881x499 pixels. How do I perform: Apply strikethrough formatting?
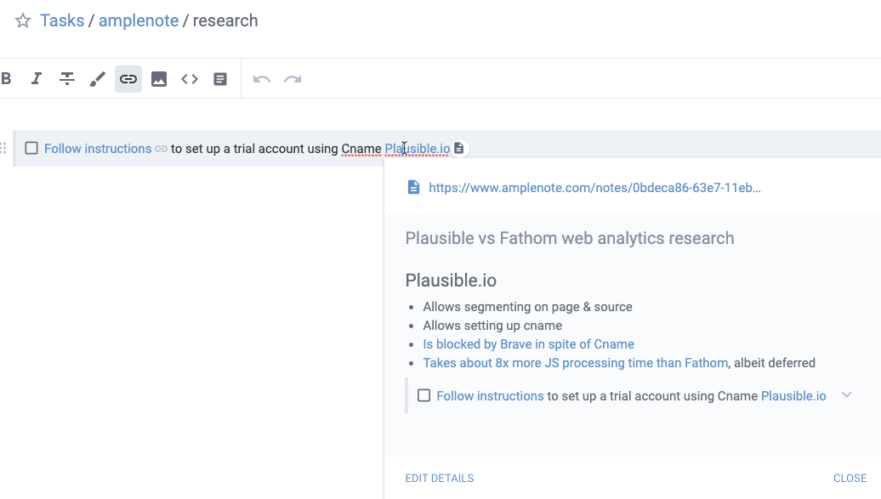point(67,79)
